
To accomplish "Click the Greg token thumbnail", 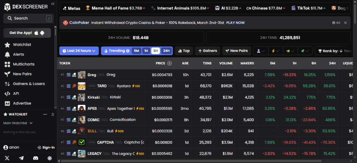I will (x=82, y=75).
